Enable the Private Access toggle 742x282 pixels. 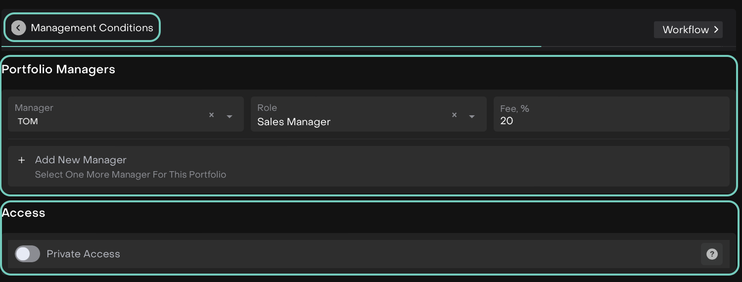27,254
